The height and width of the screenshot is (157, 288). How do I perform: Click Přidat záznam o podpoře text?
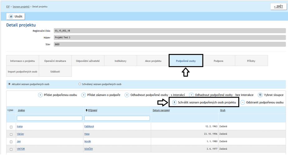pos(104,95)
